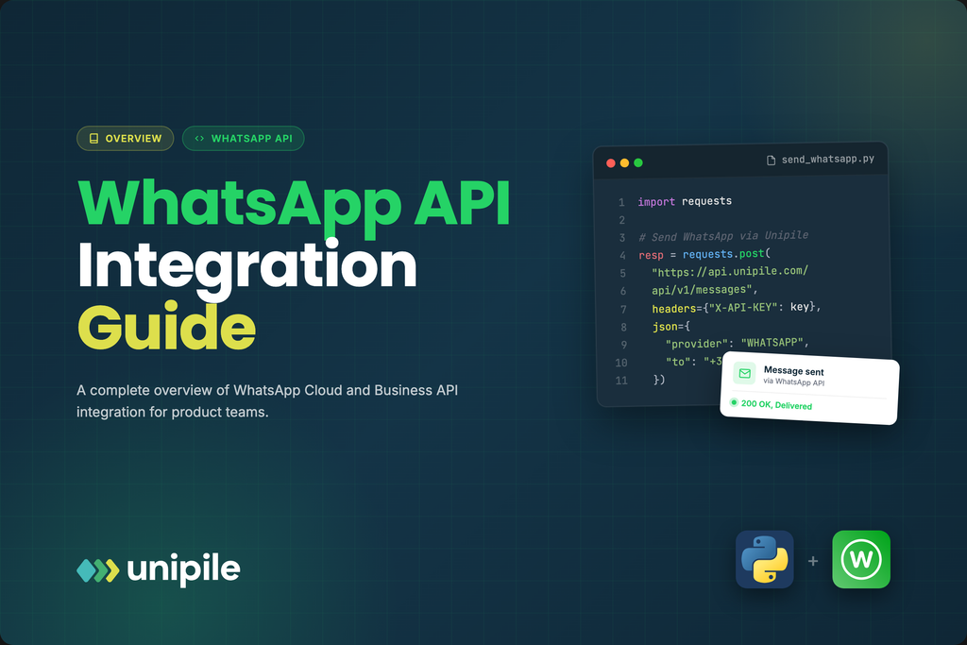Click the send_whatsapp.py file name
This screenshot has height=645, width=967.
[x=827, y=159]
